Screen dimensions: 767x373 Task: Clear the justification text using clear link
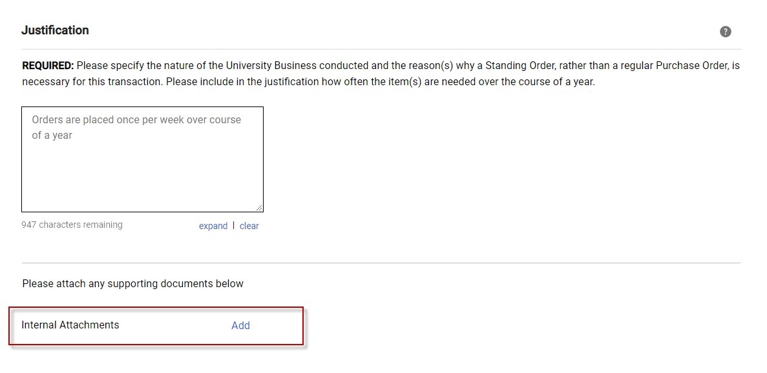tap(249, 226)
